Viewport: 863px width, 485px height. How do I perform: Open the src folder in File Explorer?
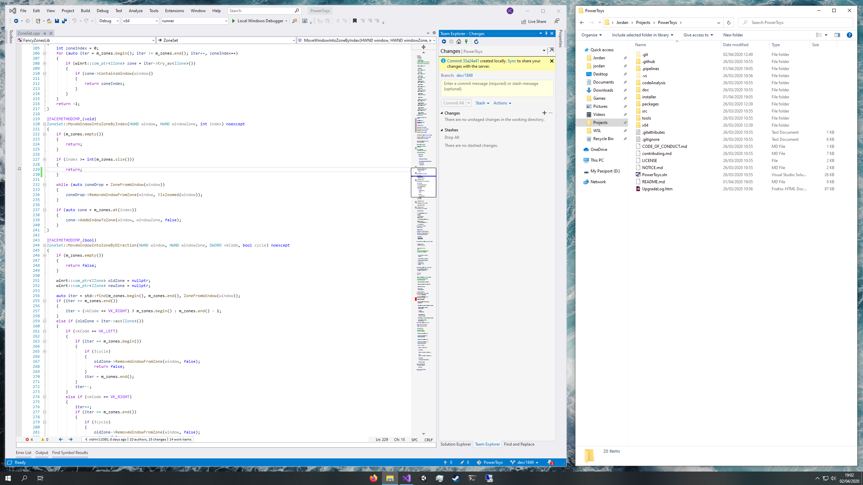click(644, 111)
